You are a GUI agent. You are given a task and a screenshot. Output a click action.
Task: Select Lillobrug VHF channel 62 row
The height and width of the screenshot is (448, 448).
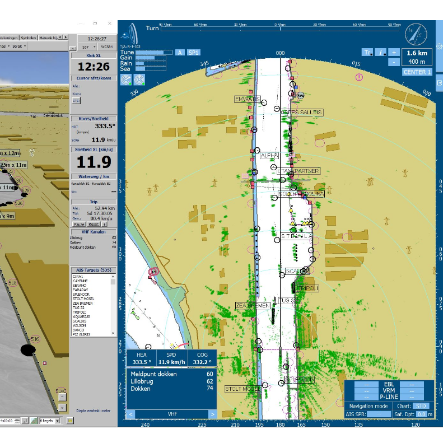pyautogui.click(x=171, y=381)
